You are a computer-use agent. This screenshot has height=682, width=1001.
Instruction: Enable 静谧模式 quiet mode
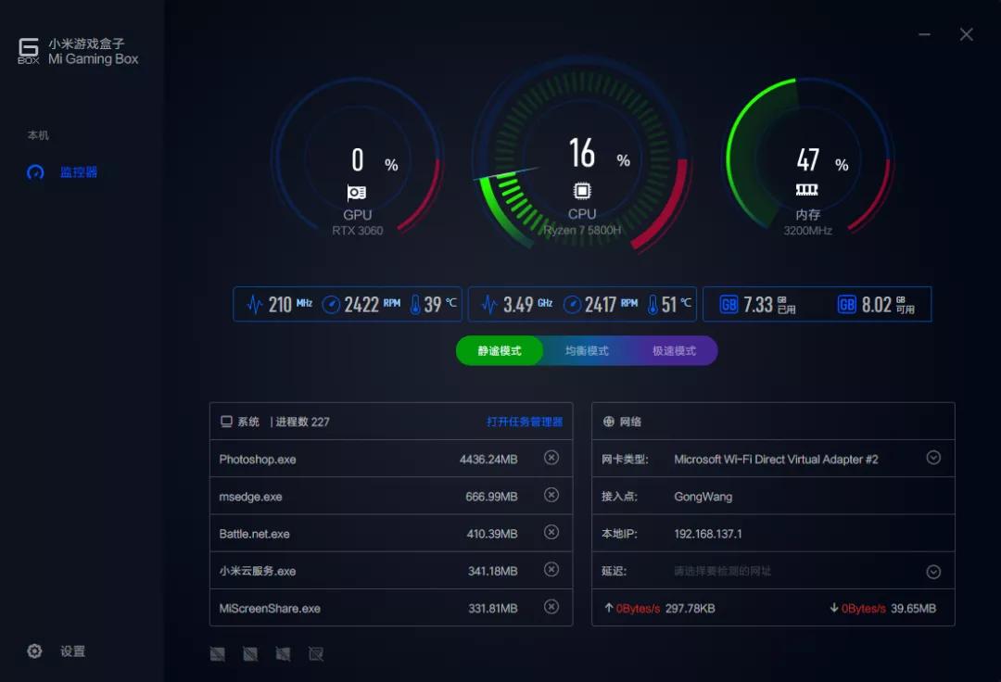click(500, 351)
